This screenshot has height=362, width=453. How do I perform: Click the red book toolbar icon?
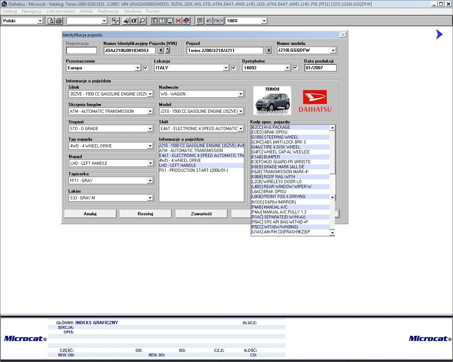pos(186,21)
